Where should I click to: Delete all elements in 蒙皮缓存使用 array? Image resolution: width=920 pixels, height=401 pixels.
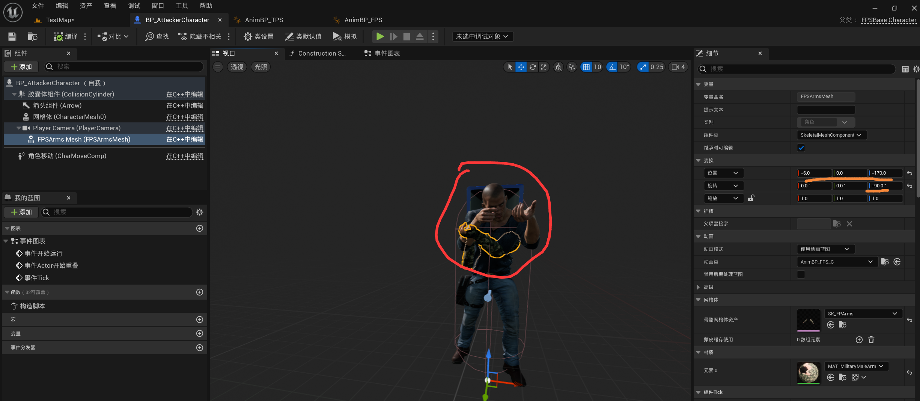871,339
